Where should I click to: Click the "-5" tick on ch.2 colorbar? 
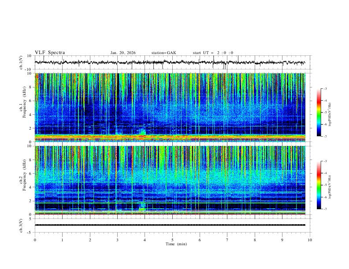[325, 185]
